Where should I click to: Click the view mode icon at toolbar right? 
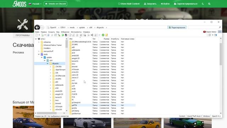tap(210, 35)
